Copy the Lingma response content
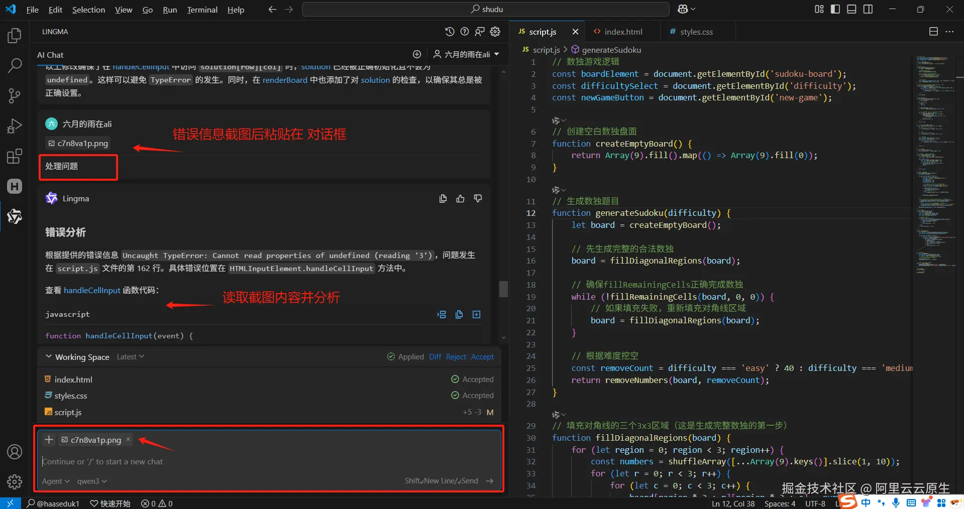 [443, 199]
